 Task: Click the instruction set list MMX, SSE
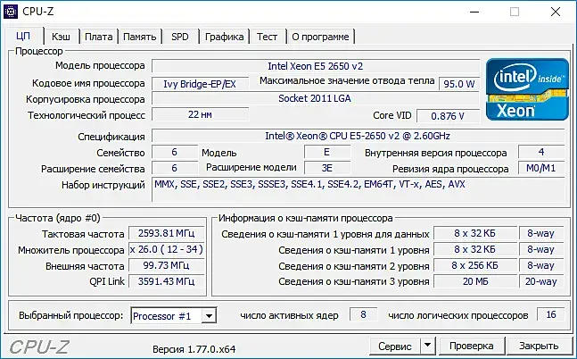pos(358,189)
